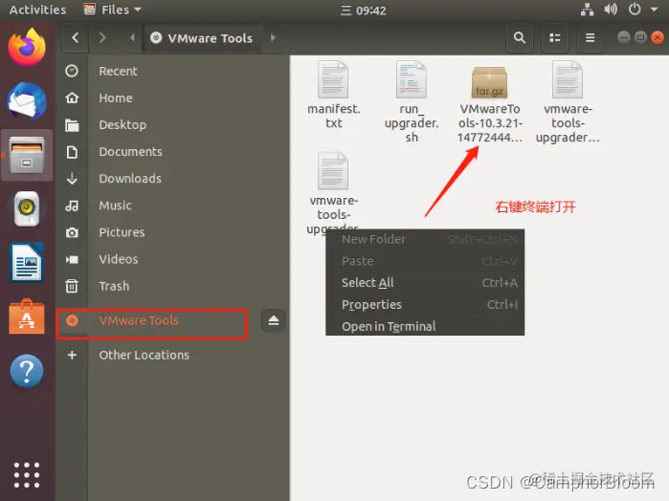Go forward with the forward arrow
Screen dimensions: 669x501
pyautogui.click(x=102, y=38)
